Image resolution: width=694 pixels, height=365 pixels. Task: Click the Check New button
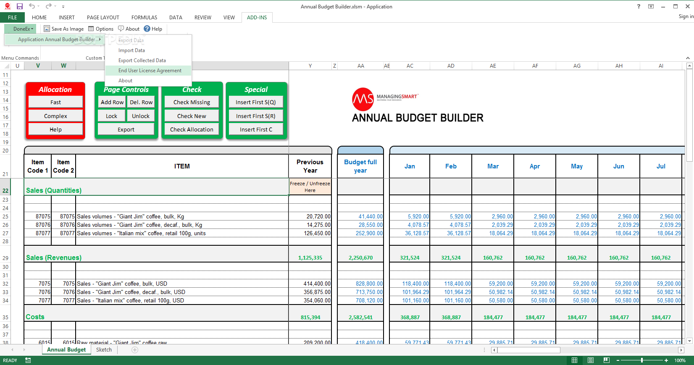click(192, 116)
